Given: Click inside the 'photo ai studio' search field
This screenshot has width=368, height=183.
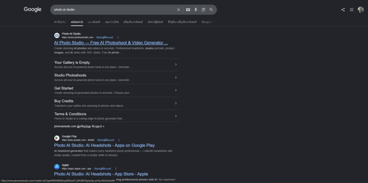Looking at the screenshot, I should [114, 10].
